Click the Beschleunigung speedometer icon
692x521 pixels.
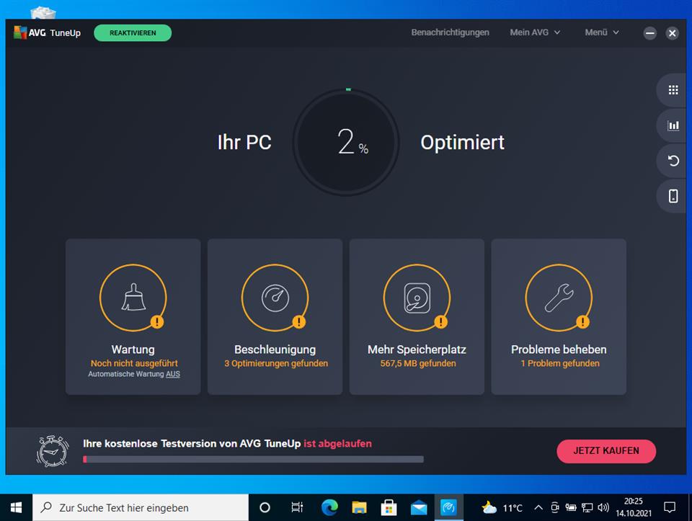point(275,298)
